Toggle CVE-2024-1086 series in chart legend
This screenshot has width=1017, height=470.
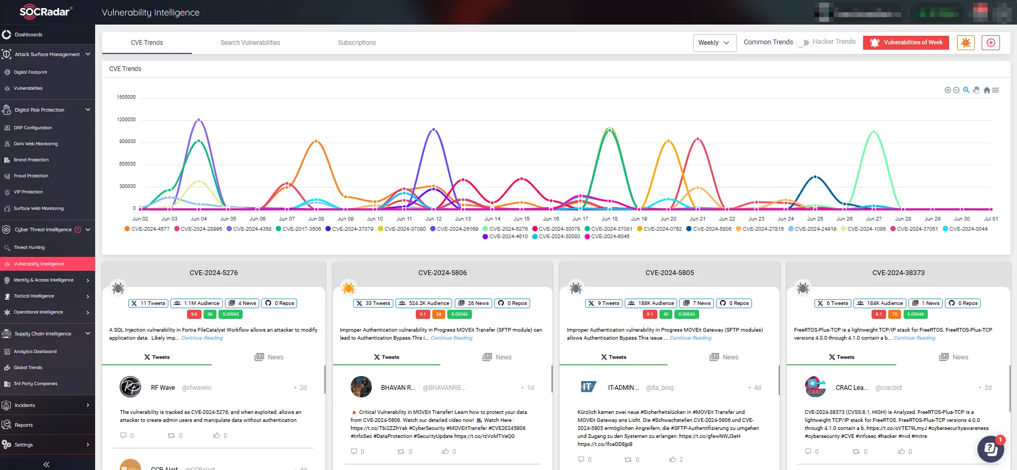pos(863,229)
